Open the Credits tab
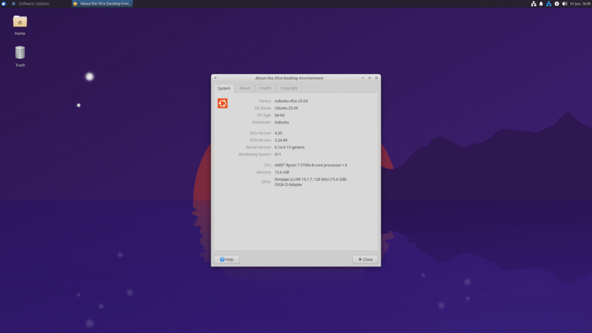The image size is (592, 333). point(265,88)
